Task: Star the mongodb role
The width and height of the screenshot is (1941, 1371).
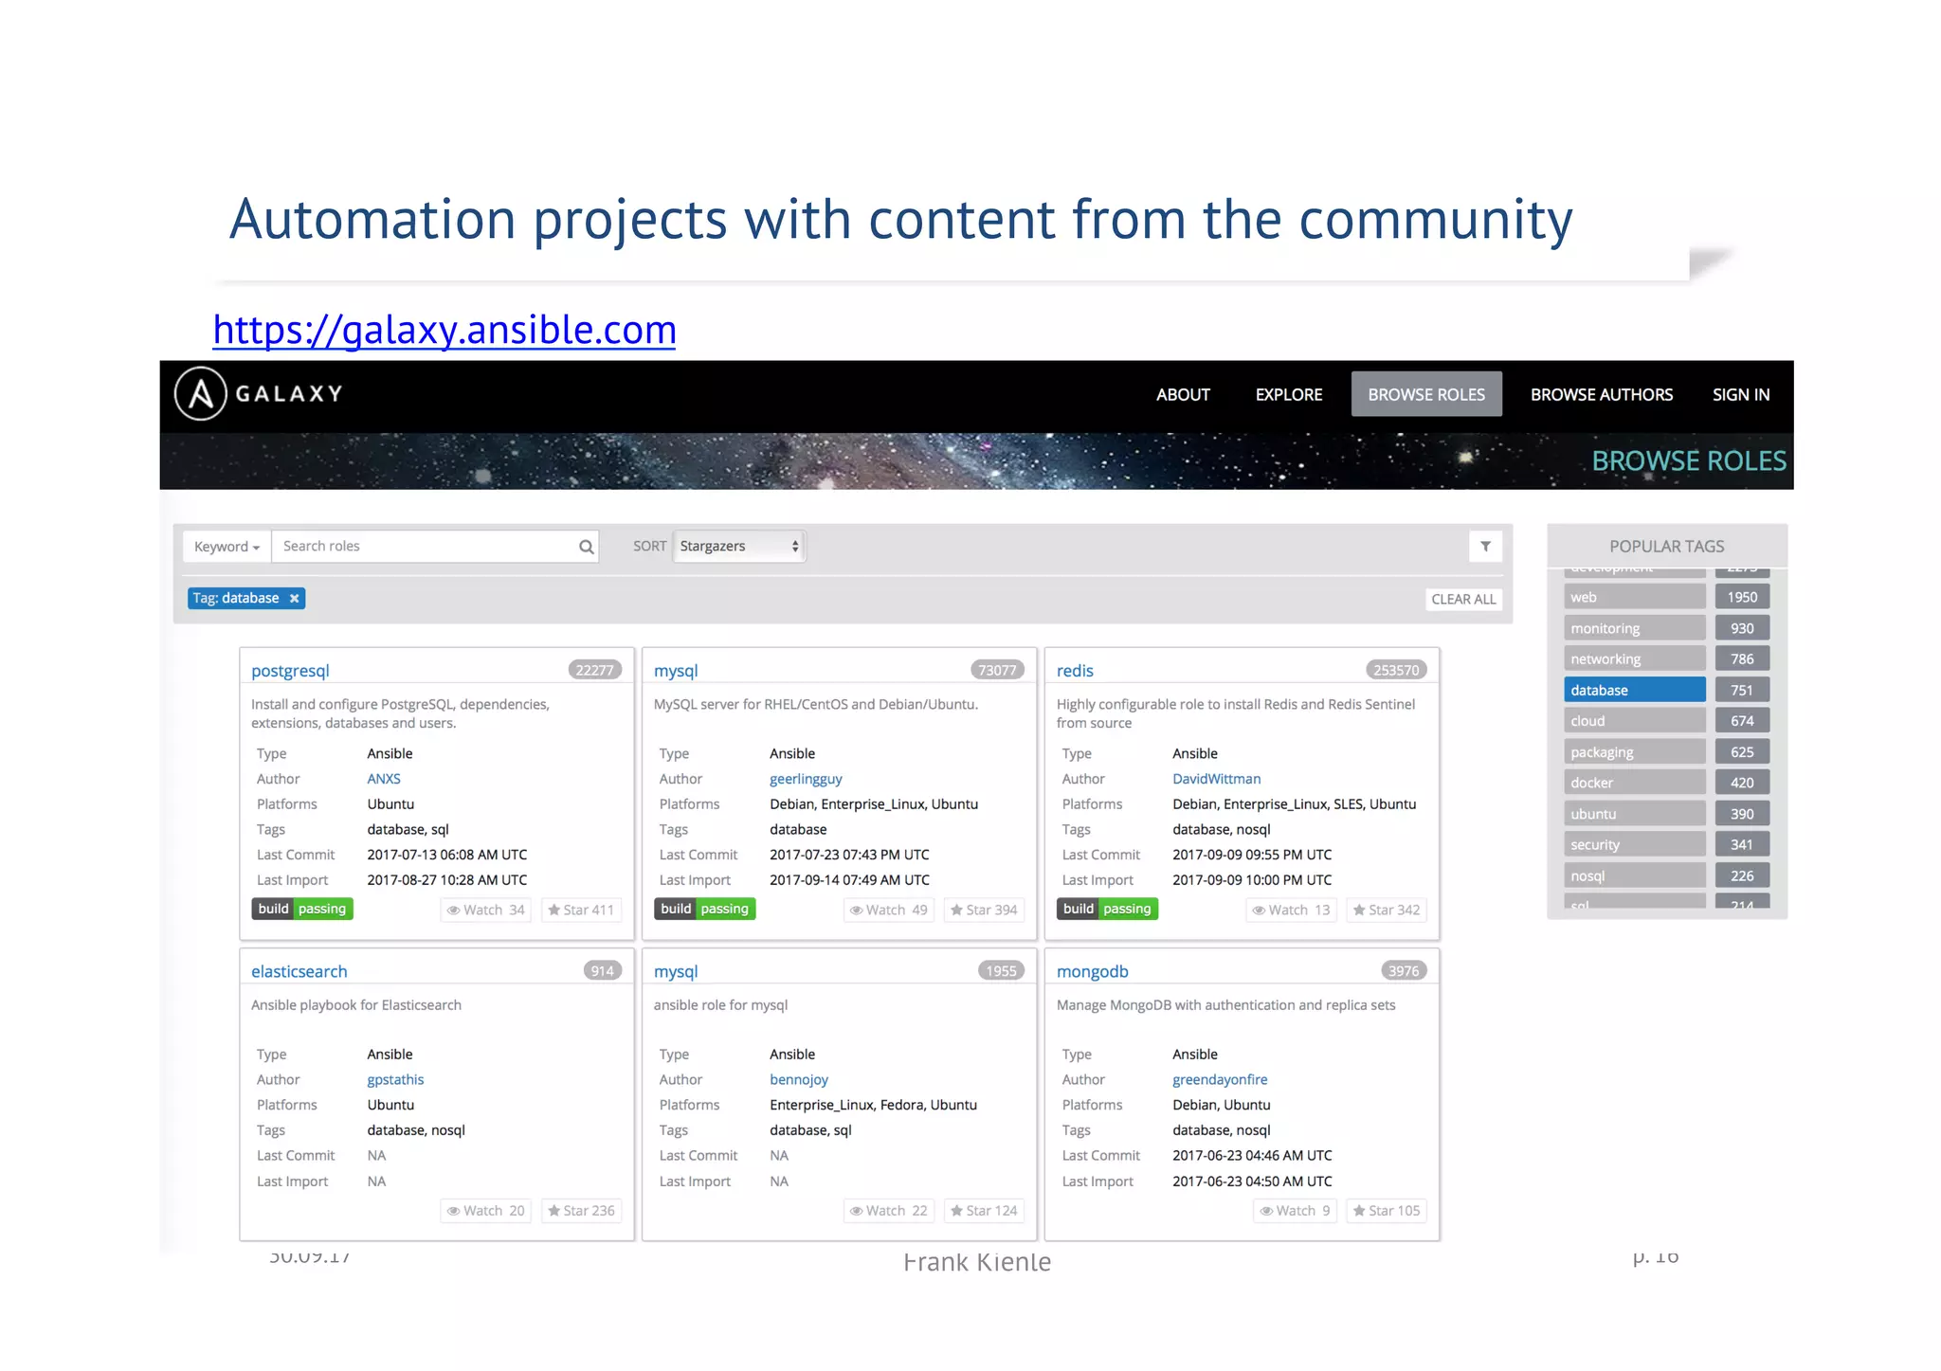Action: click(1387, 1210)
